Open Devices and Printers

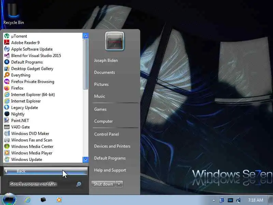112,146
